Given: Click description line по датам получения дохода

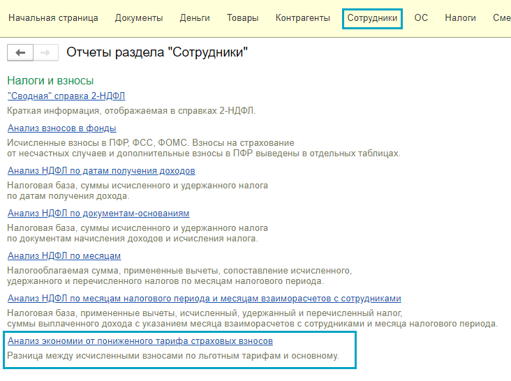Looking at the screenshot, I should pyautogui.click(x=68, y=196).
